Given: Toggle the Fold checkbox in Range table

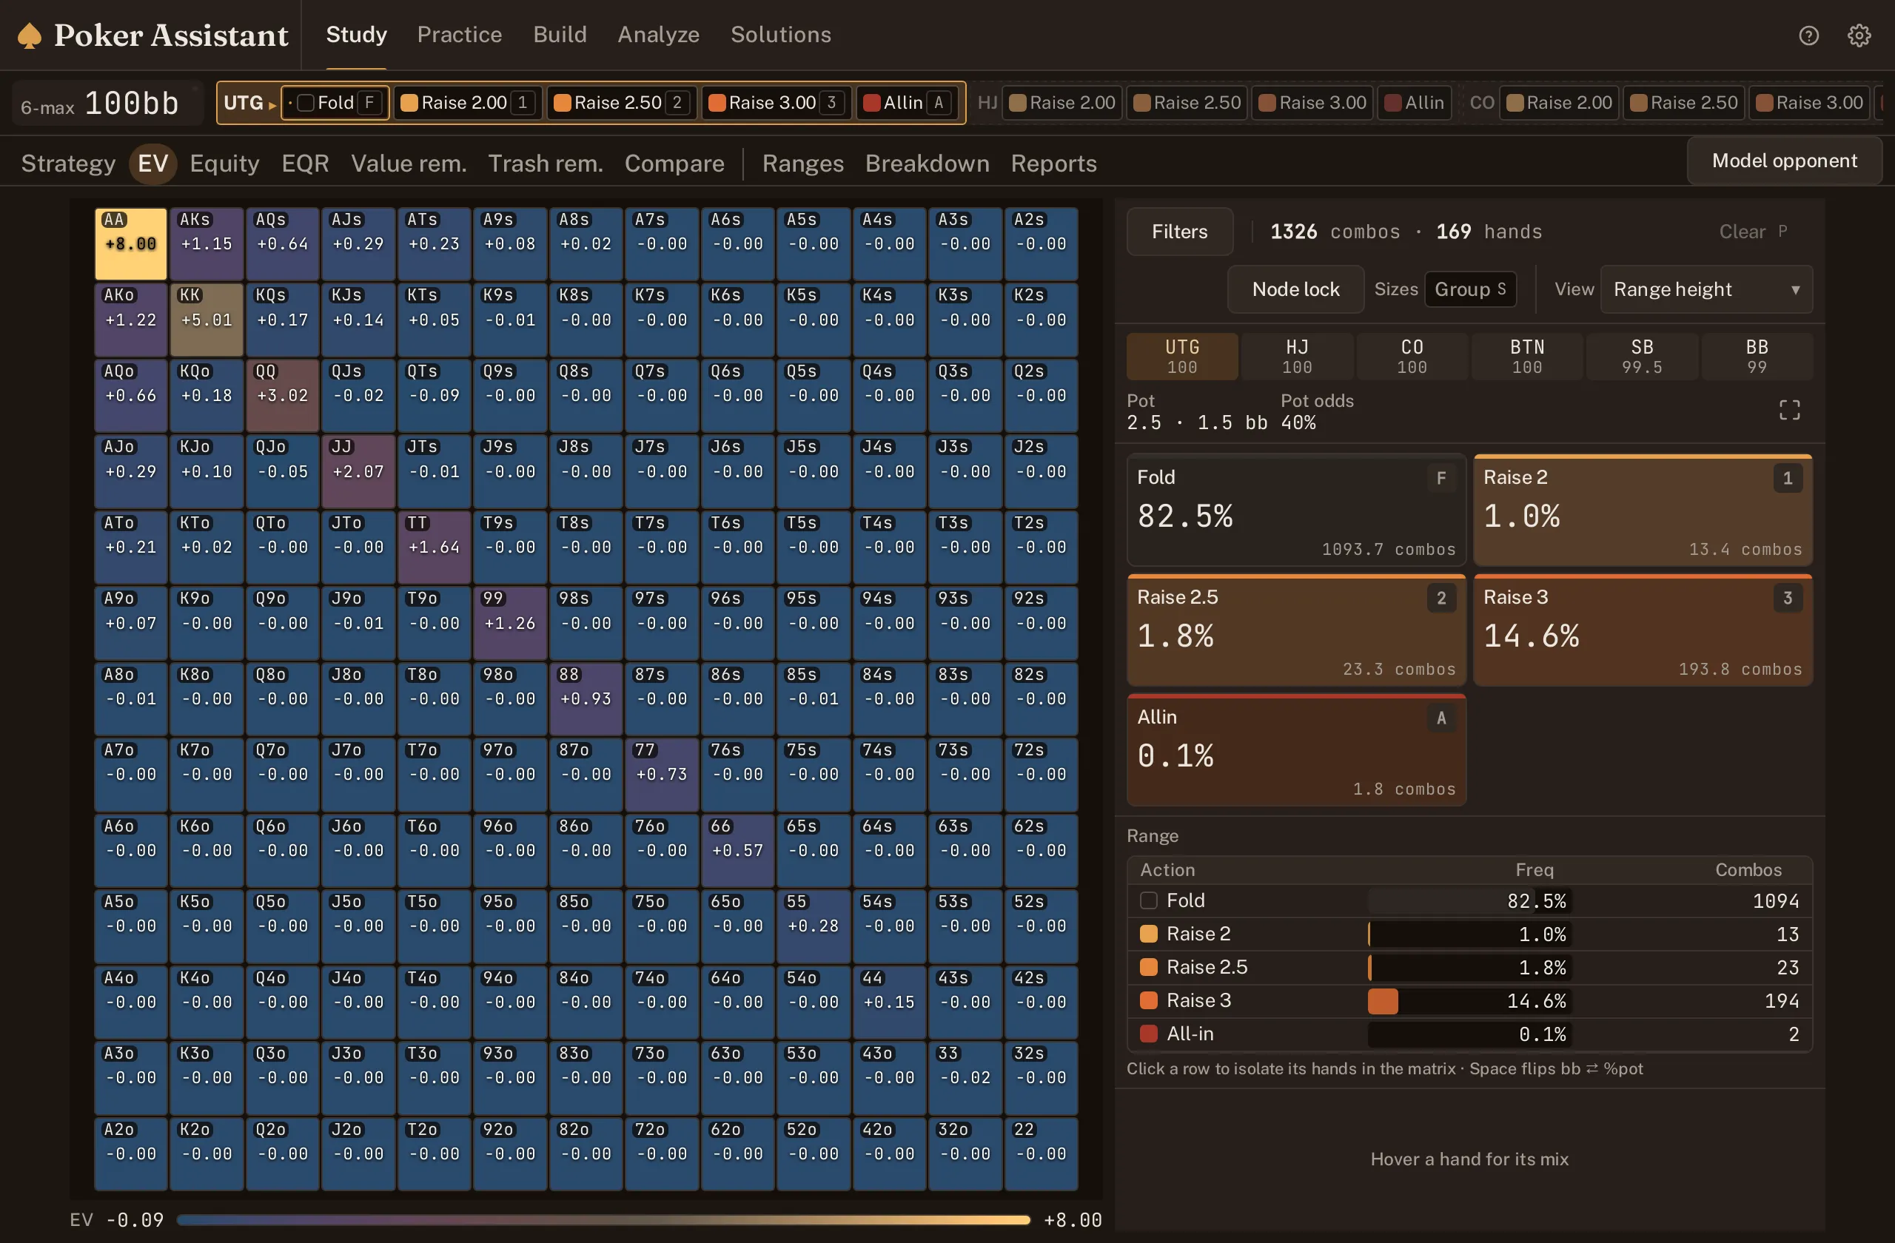Looking at the screenshot, I should (x=1148, y=900).
